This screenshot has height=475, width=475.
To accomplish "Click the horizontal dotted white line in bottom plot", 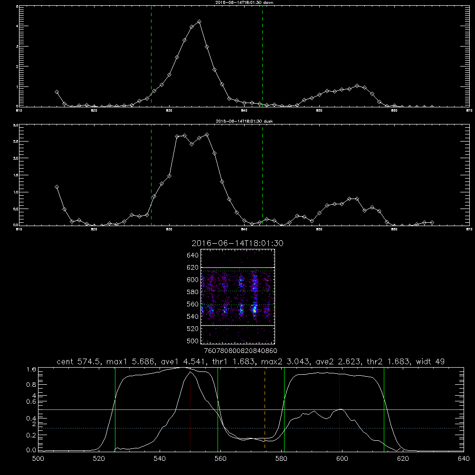I will (x=251, y=428).
